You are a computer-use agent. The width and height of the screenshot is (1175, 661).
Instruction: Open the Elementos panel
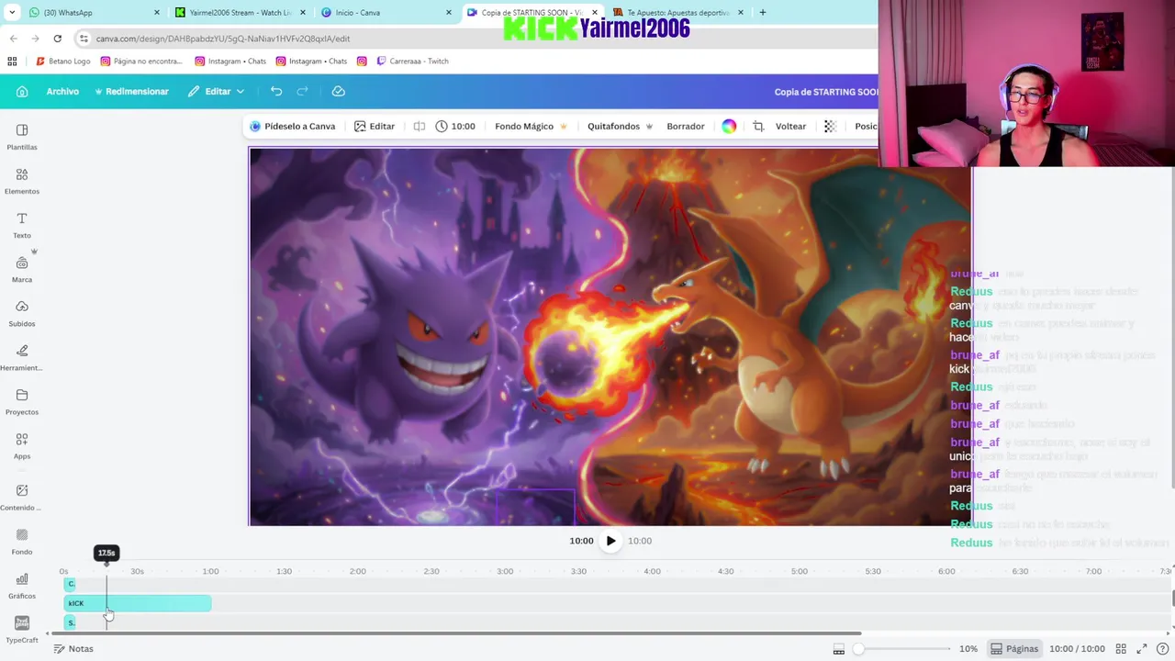pyautogui.click(x=22, y=181)
